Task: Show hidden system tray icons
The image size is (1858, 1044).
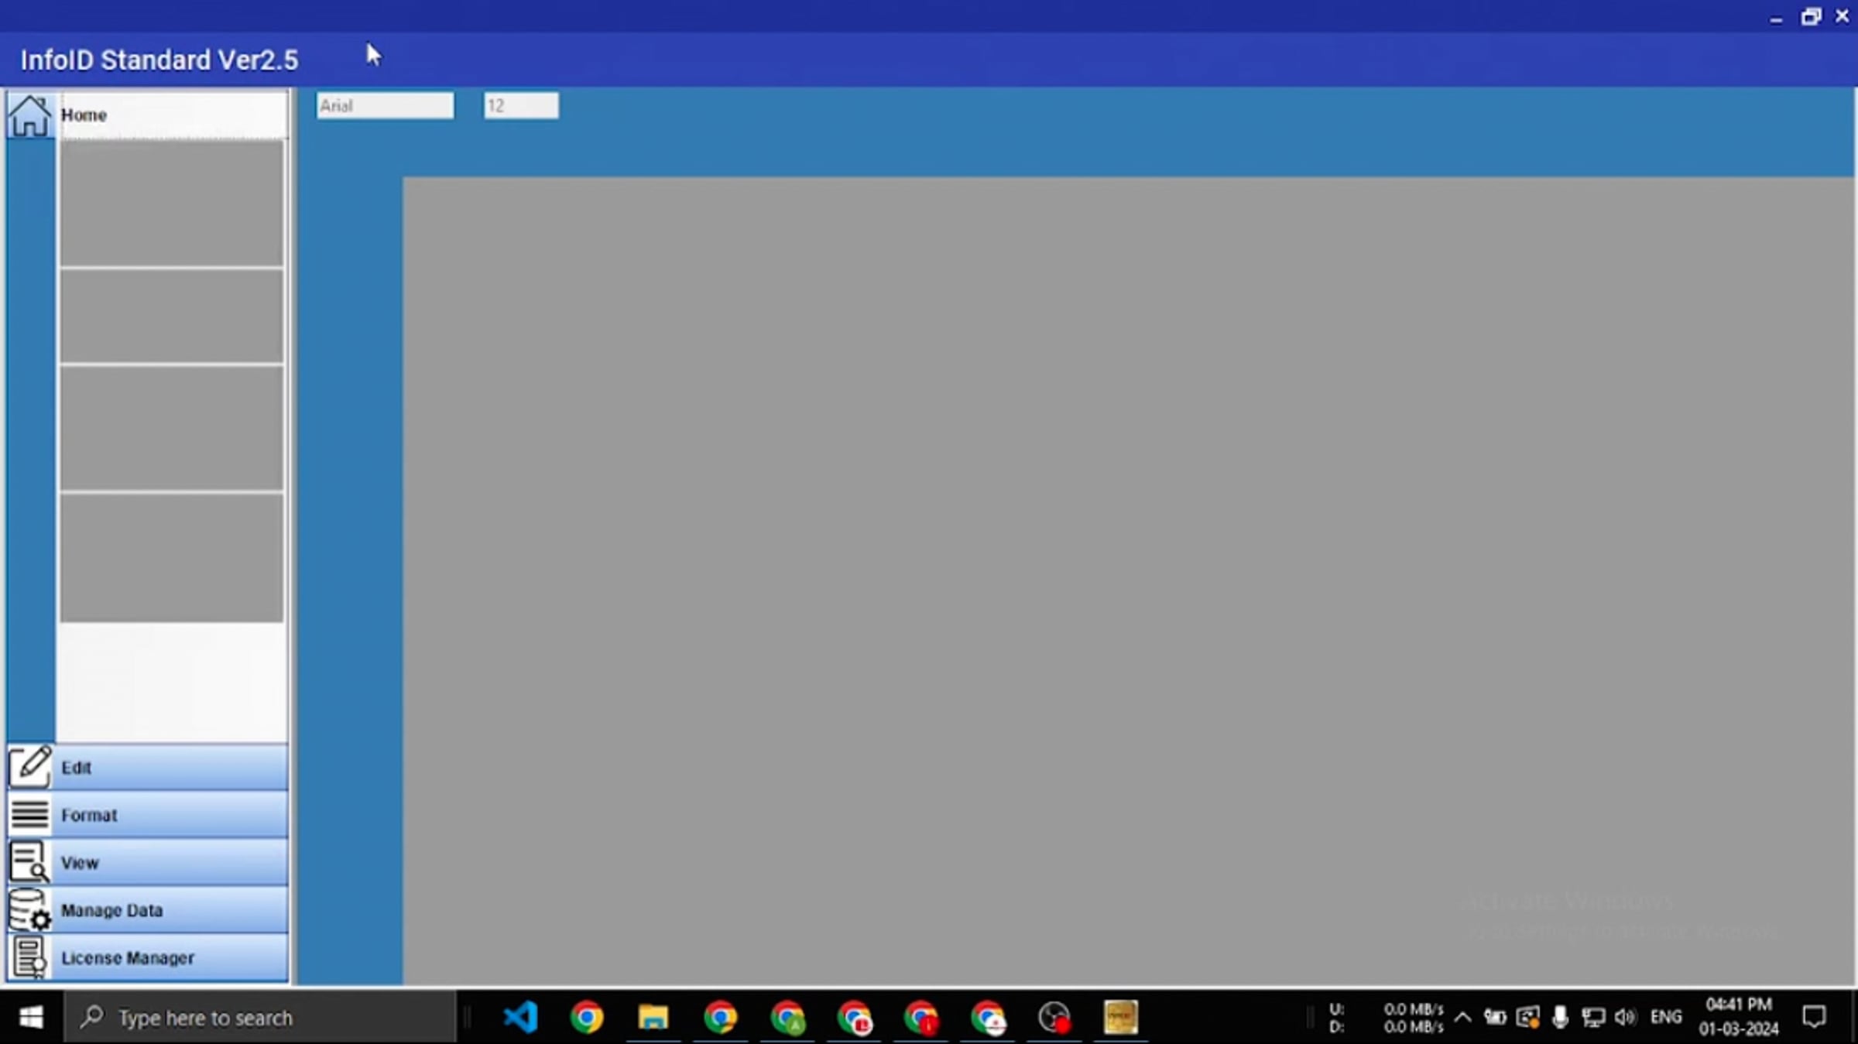Action: pyautogui.click(x=1462, y=1017)
